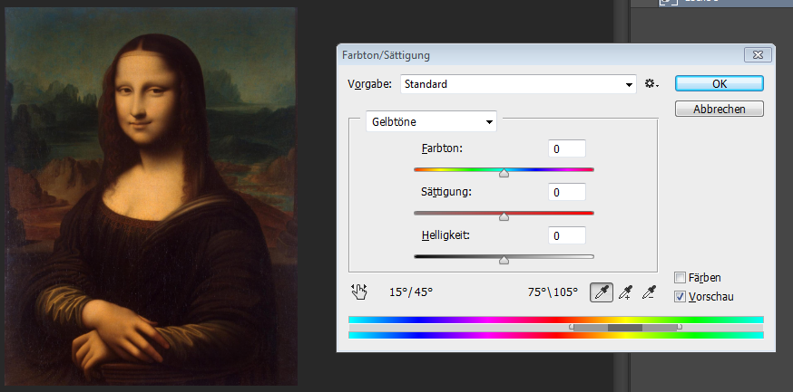Open the Gelbtöne color range dropdown

[431, 121]
